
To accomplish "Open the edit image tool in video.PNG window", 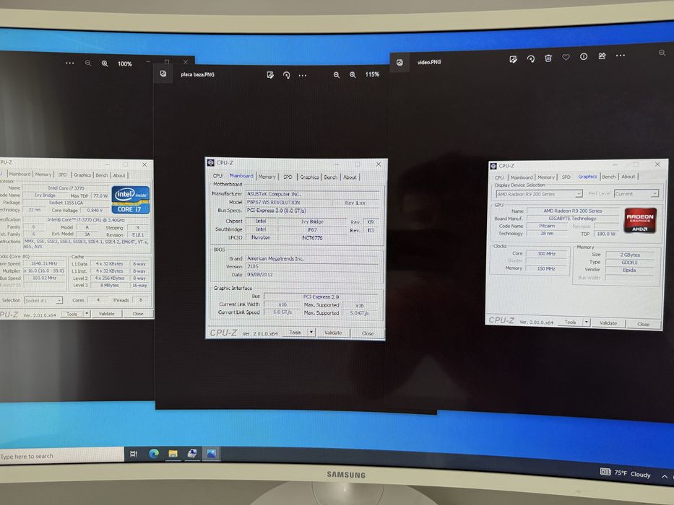I will [x=513, y=59].
